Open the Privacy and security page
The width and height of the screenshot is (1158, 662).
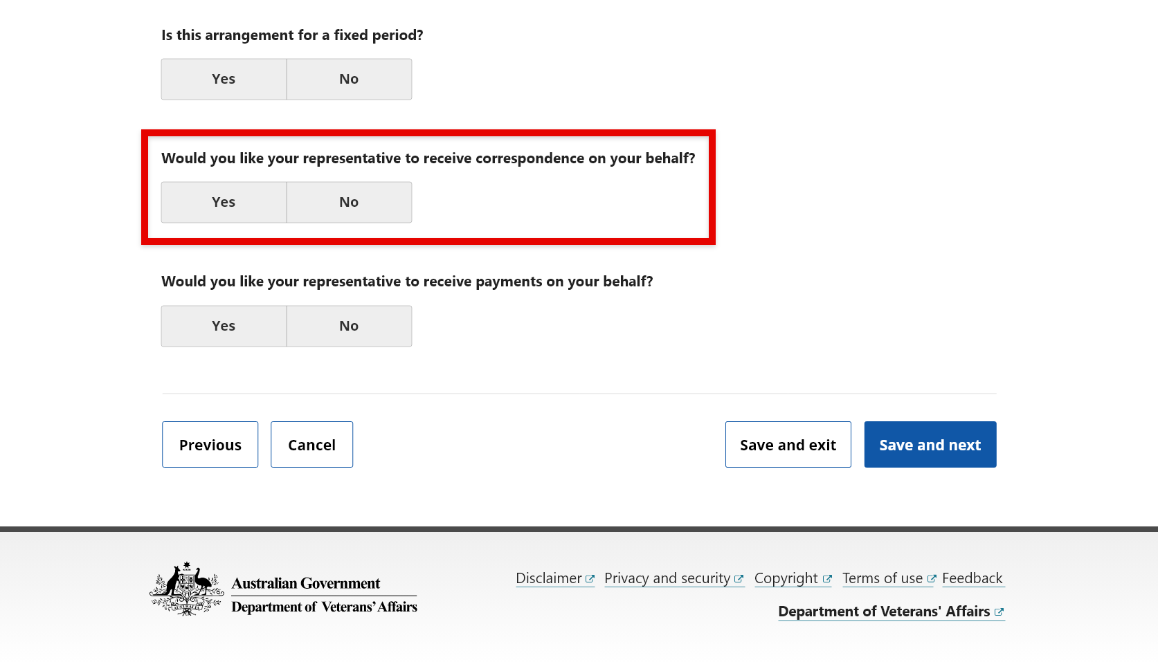pyautogui.click(x=667, y=578)
